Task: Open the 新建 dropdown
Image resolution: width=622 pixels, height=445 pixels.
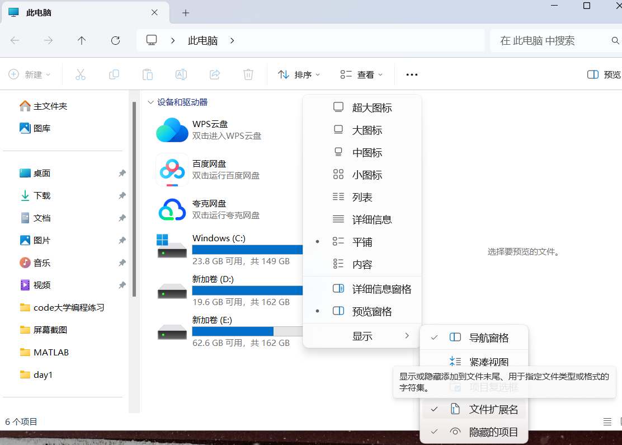Action: (30, 74)
